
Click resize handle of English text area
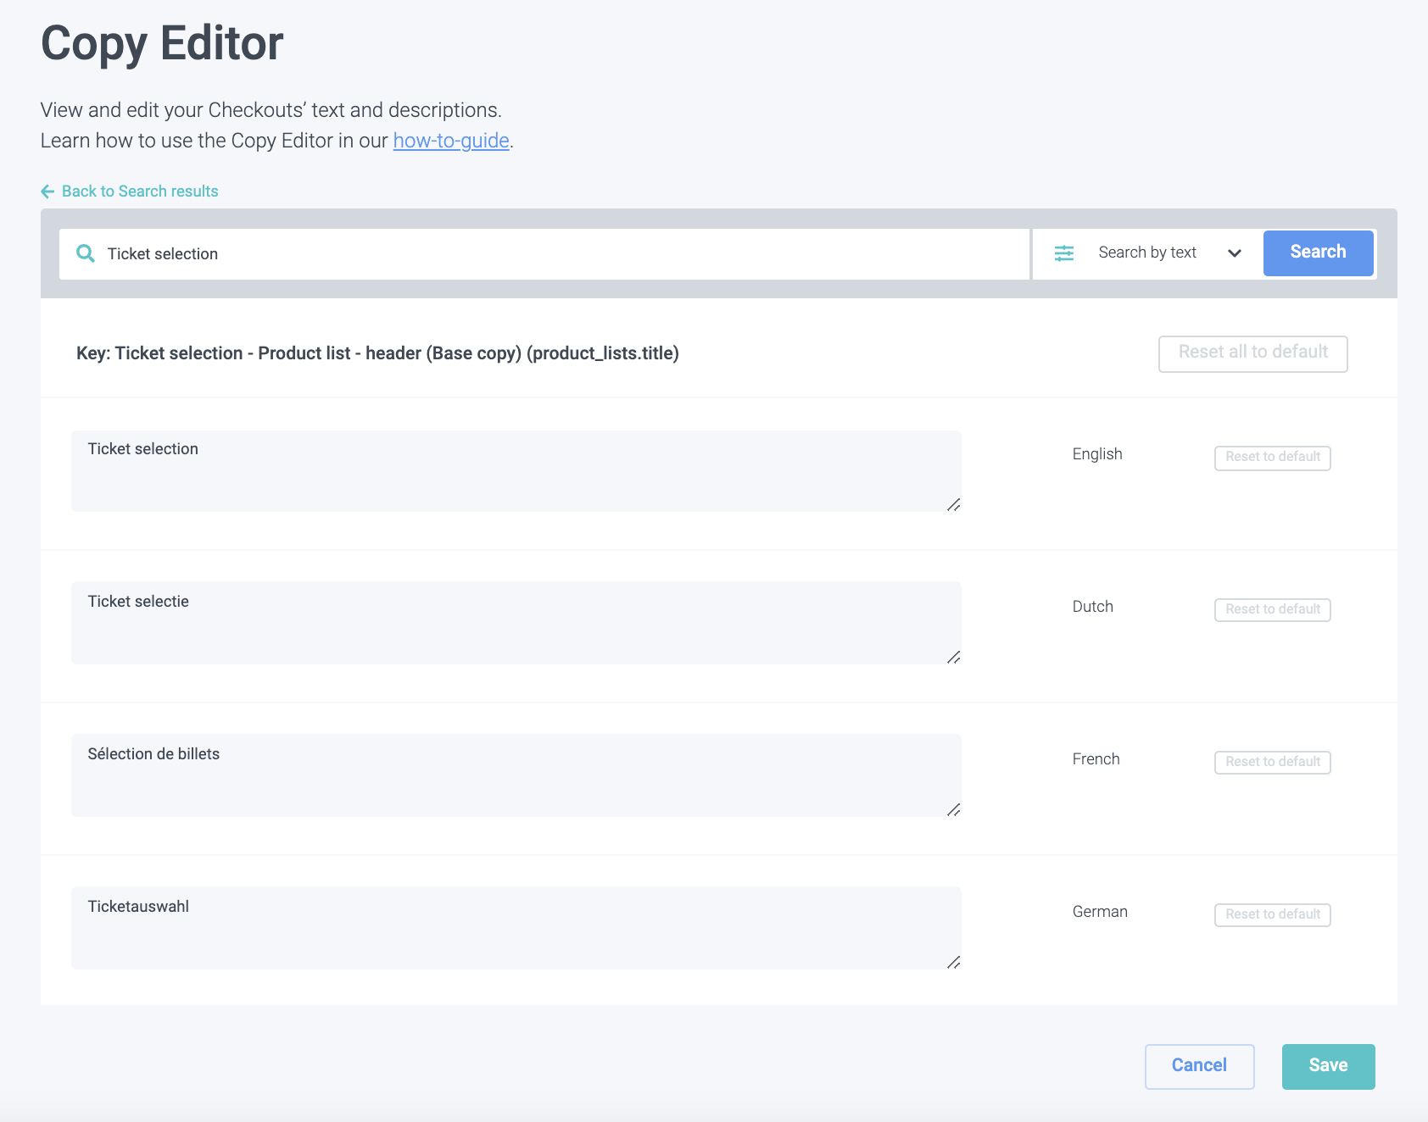[x=953, y=504]
